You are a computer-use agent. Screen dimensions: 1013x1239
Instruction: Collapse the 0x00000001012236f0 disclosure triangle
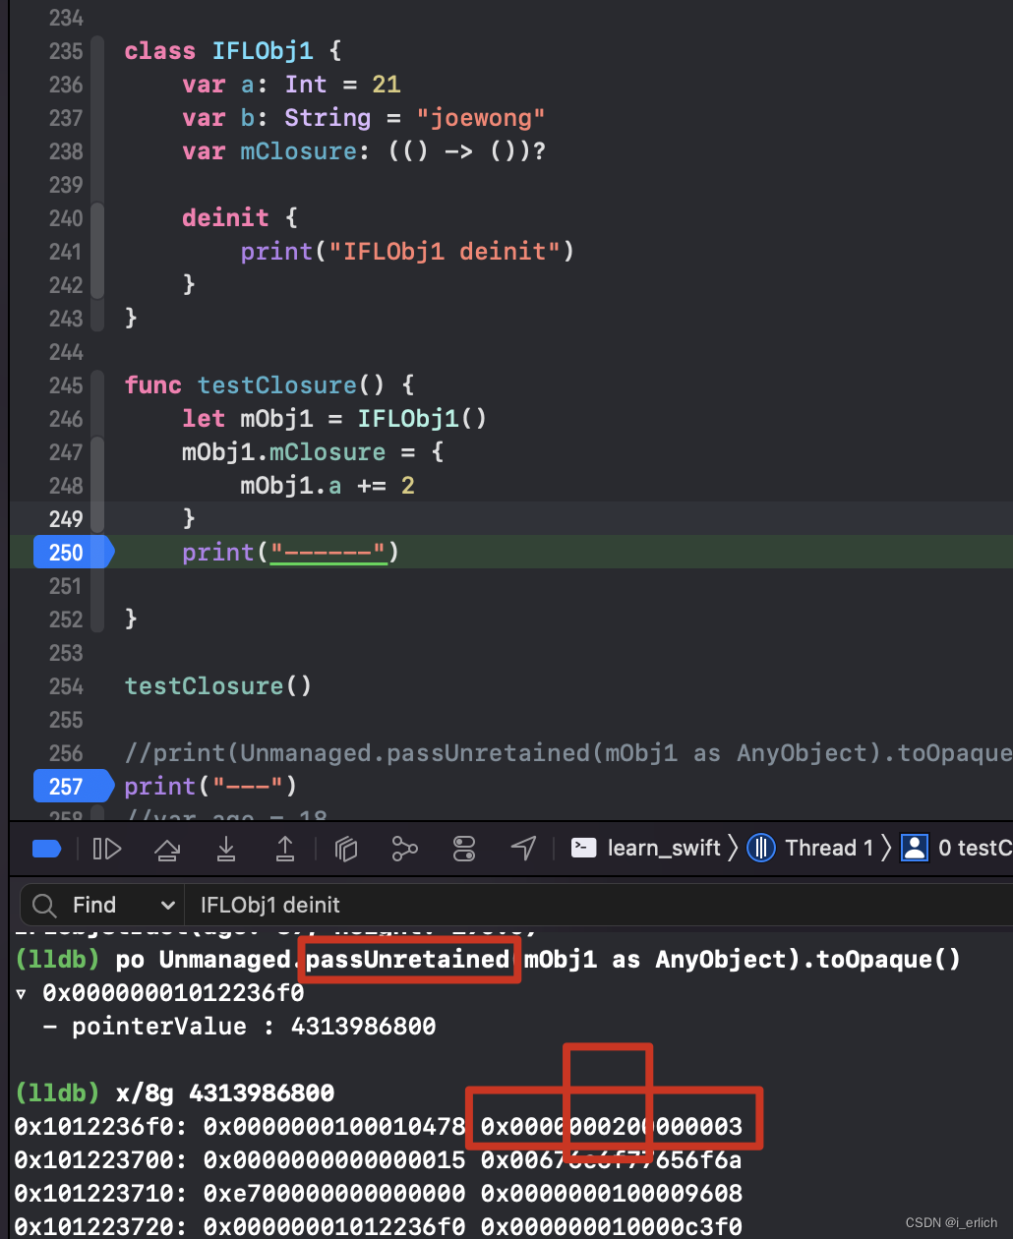click(x=22, y=993)
